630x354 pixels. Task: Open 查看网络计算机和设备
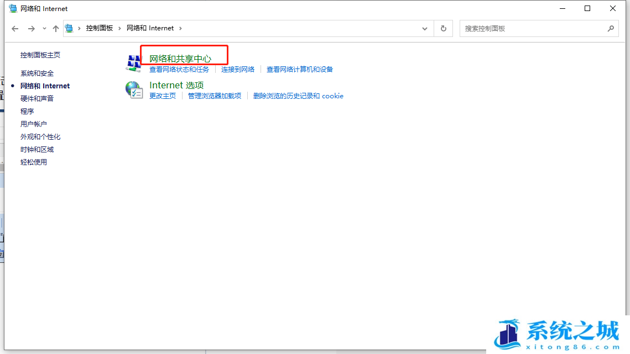pyautogui.click(x=300, y=69)
